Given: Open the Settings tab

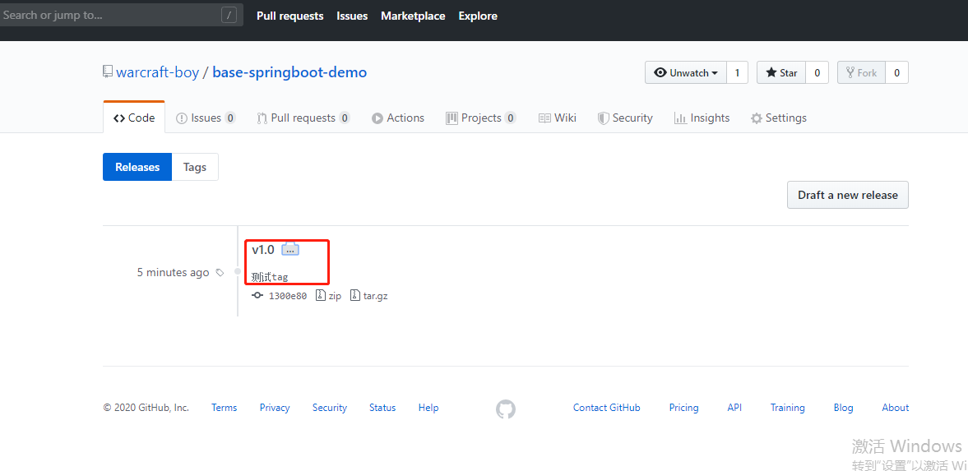Looking at the screenshot, I should (x=778, y=118).
